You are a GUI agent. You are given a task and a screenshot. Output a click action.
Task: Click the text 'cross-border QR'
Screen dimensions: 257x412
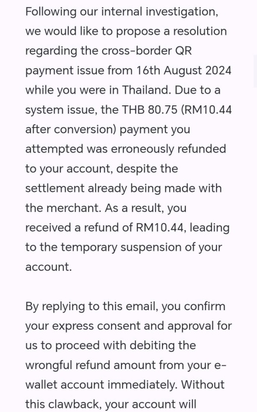(147, 51)
